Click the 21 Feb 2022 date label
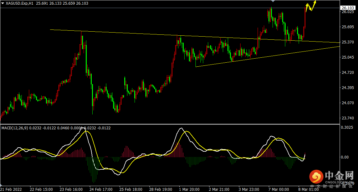Viewport: 358px width, 192px height. tap(11, 190)
